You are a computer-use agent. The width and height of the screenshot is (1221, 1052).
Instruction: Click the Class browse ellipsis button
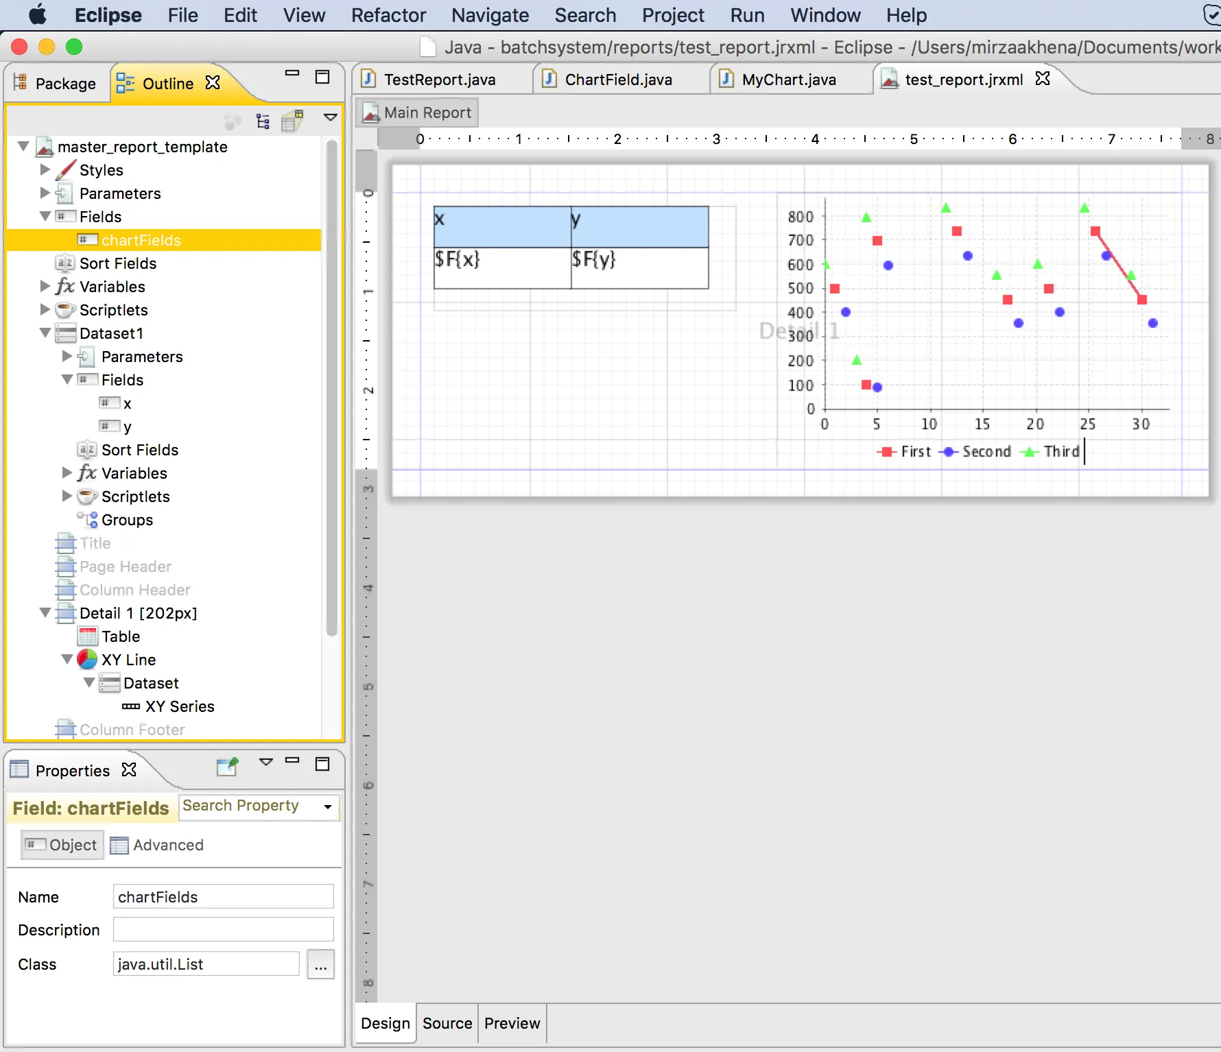coord(320,965)
